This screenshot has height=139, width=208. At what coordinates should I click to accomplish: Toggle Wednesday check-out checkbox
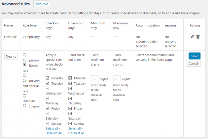(x=70, y=89)
